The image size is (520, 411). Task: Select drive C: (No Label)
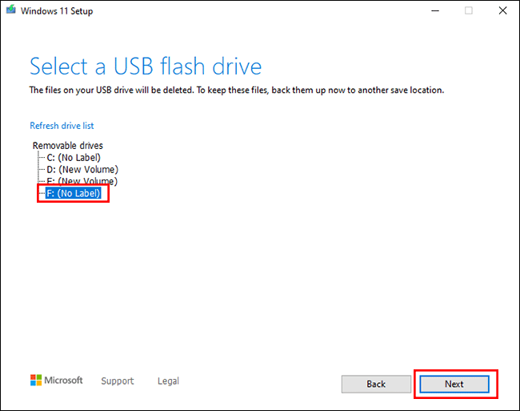coord(73,158)
